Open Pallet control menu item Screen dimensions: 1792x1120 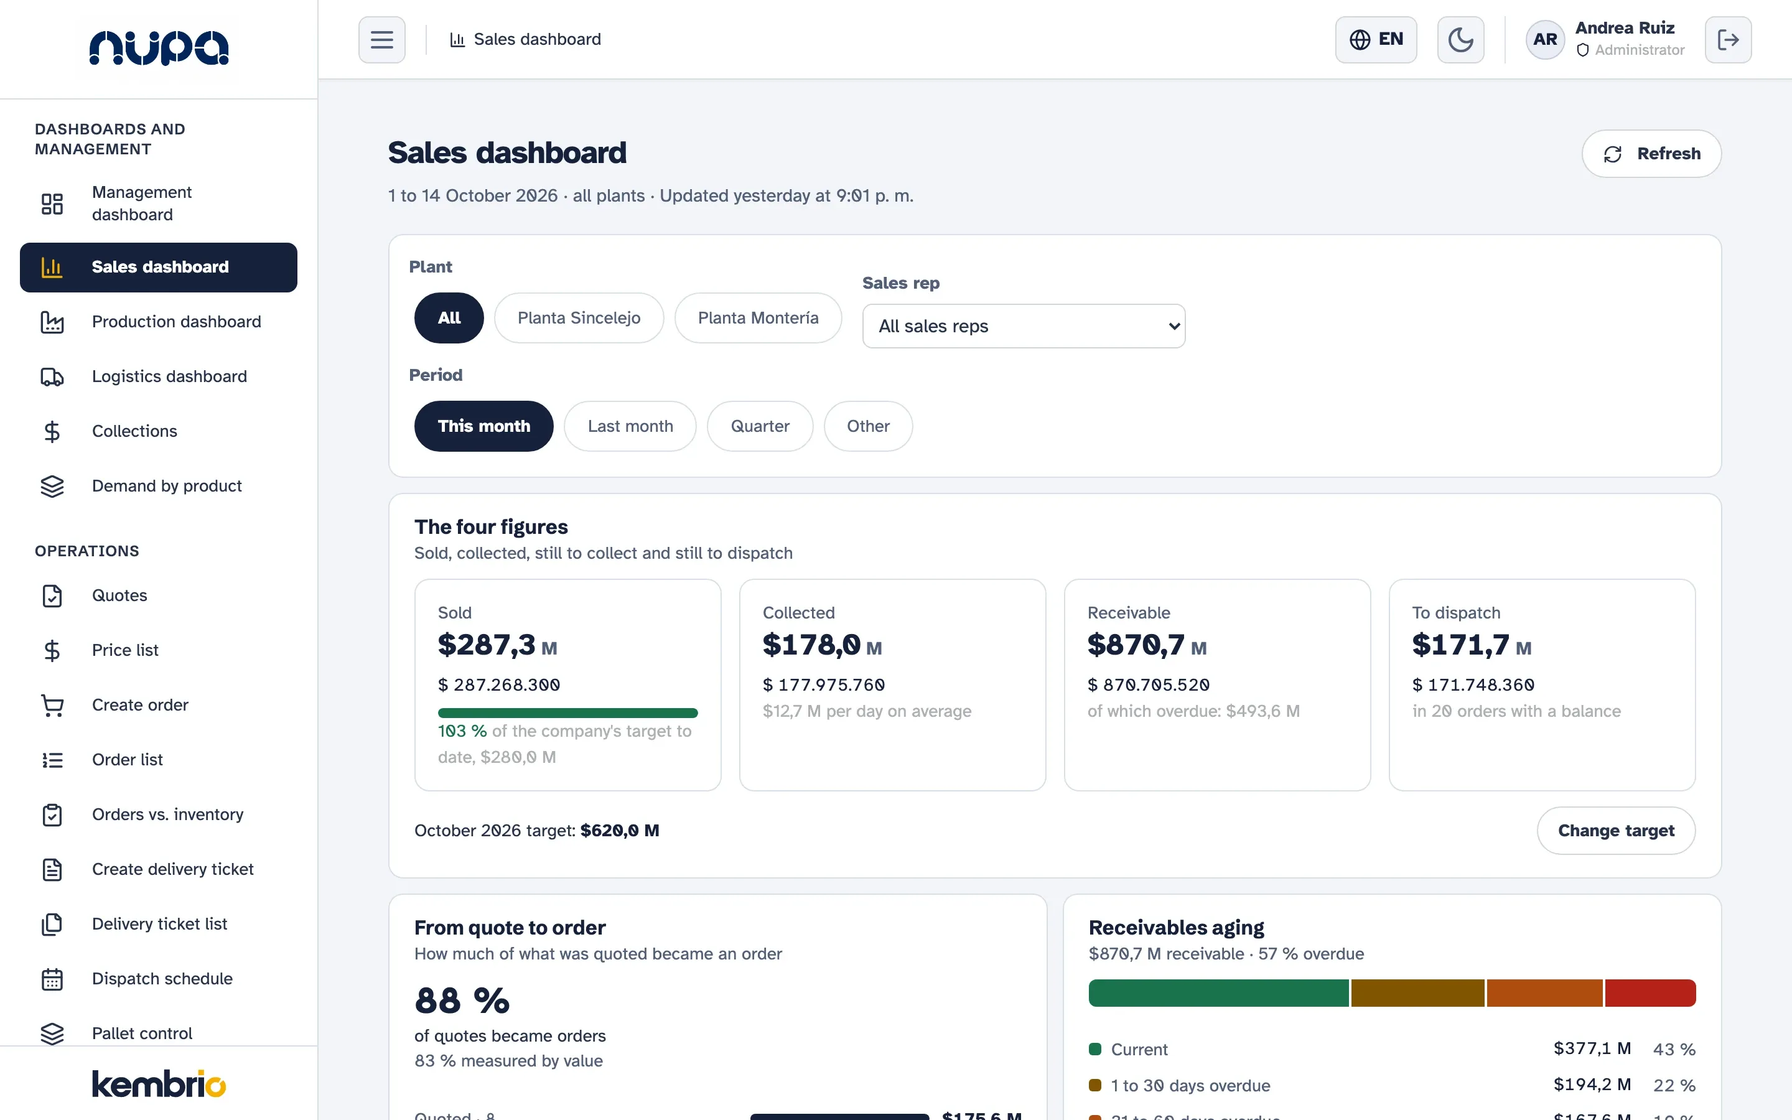pos(159,1033)
